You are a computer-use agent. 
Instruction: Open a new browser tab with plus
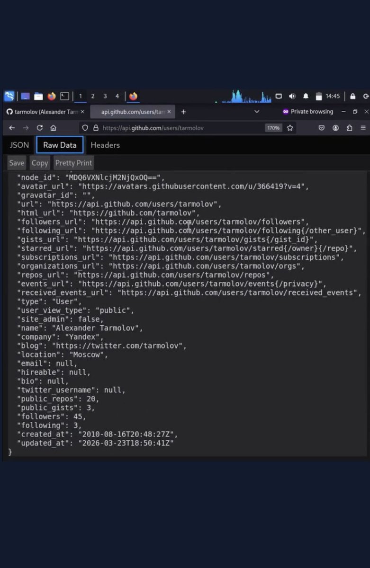point(183,112)
